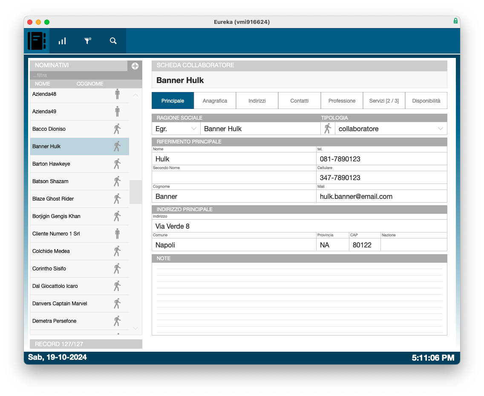This screenshot has height=396, width=484.
Task: Select Bacco Dioniso in the list
Action: [79, 129]
